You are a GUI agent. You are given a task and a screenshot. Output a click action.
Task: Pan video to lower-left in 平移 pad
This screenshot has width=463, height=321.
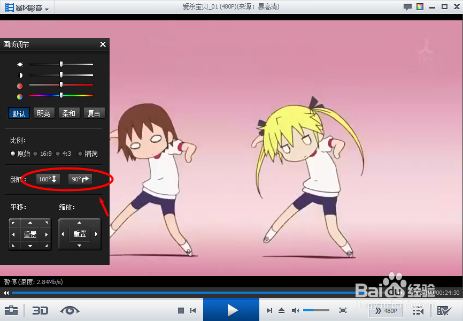[x=13, y=246]
